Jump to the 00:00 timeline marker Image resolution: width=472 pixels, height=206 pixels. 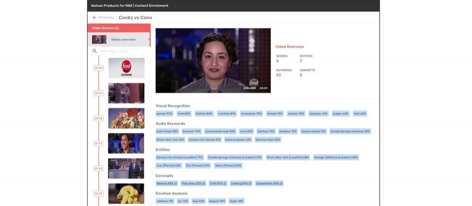coord(98,68)
